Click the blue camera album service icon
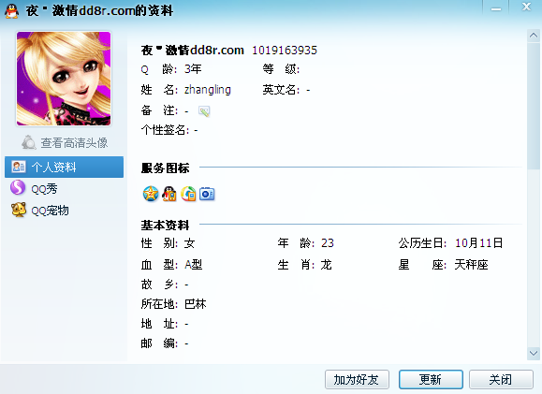 [x=207, y=194]
